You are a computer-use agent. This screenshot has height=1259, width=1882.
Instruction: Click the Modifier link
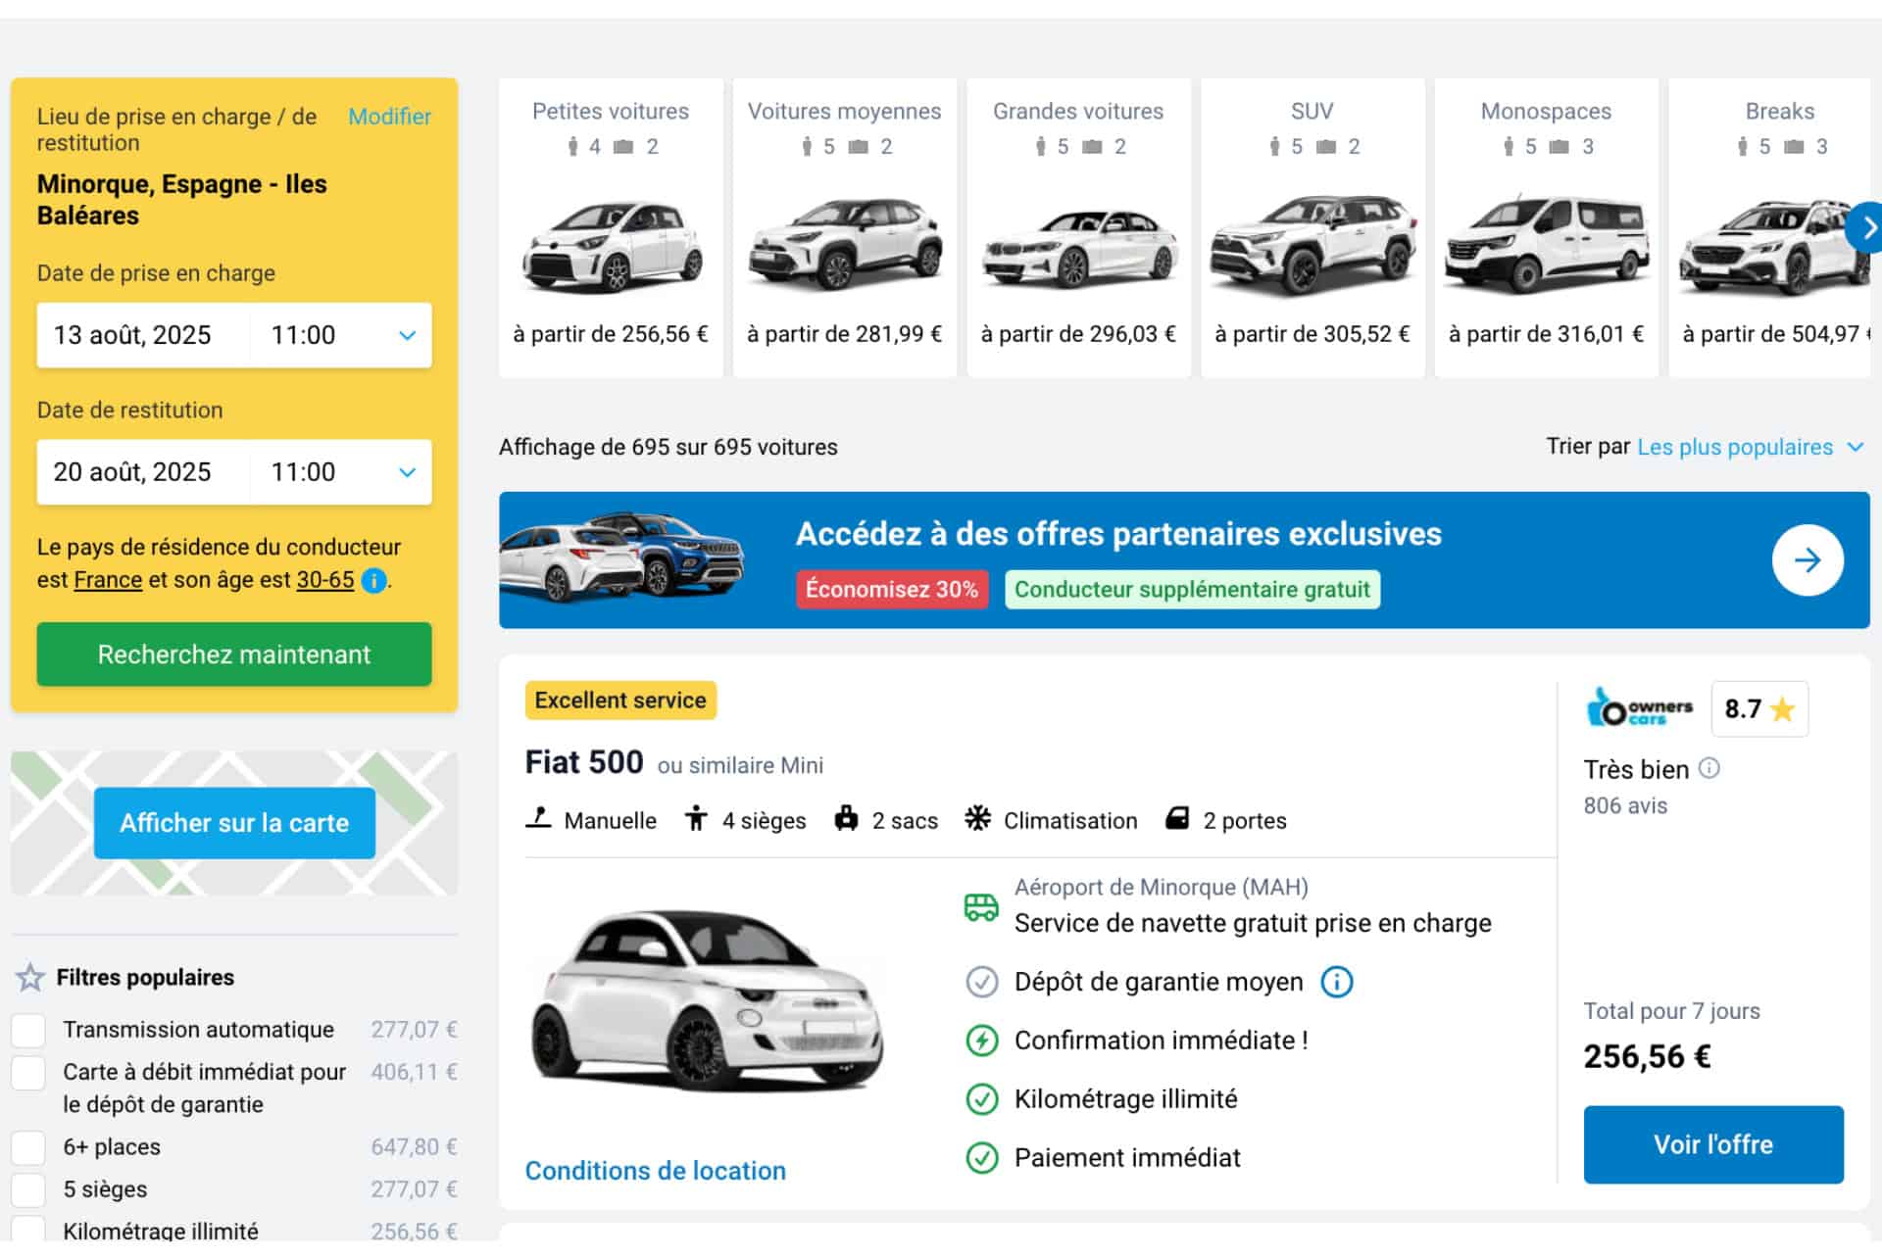[x=389, y=117]
